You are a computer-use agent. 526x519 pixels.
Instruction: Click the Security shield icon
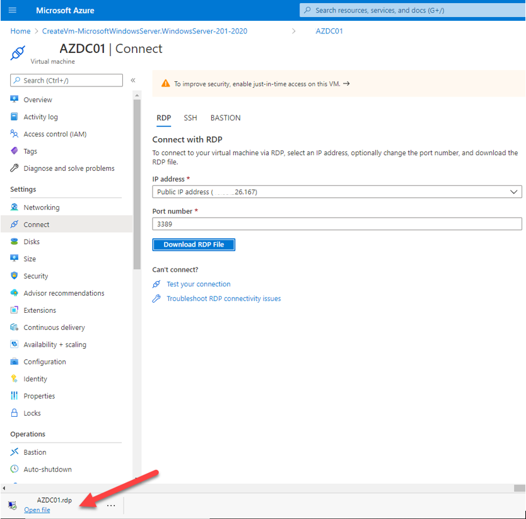point(14,276)
